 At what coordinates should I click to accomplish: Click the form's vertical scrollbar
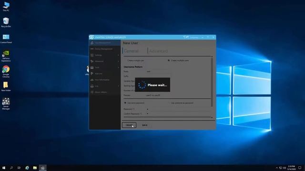click(212, 82)
